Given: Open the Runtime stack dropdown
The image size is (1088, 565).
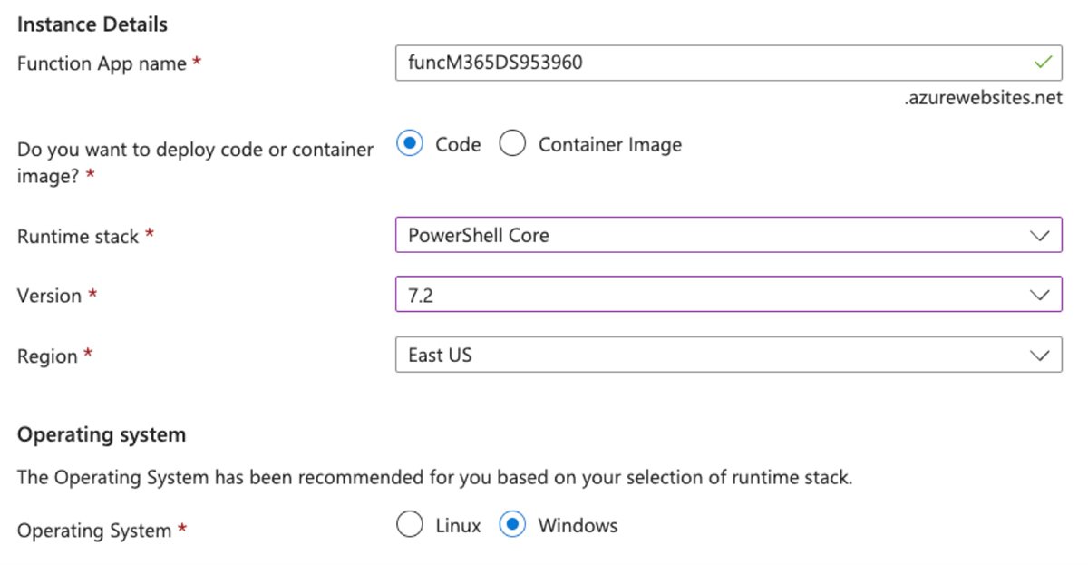Looking at the screenshot, I should click(x=725, y=235).
